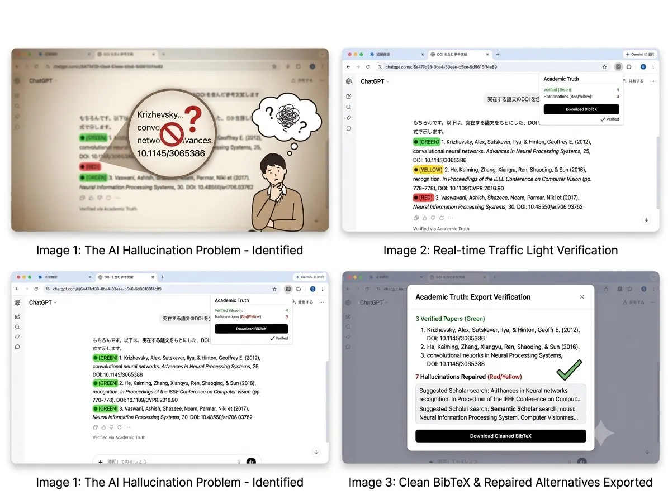
Task: Bookmark page with star in Image 2 window
Action: point(604,67)
